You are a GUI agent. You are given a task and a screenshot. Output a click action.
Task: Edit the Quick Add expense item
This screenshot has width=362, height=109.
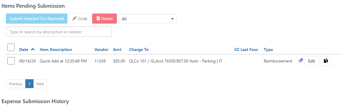311,61
